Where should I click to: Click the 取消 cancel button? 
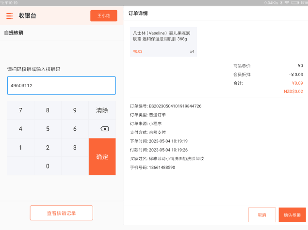[x=262, y=215]
